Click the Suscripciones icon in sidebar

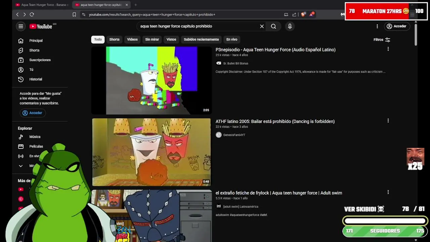pyautogui.click(x=21, y=60)
